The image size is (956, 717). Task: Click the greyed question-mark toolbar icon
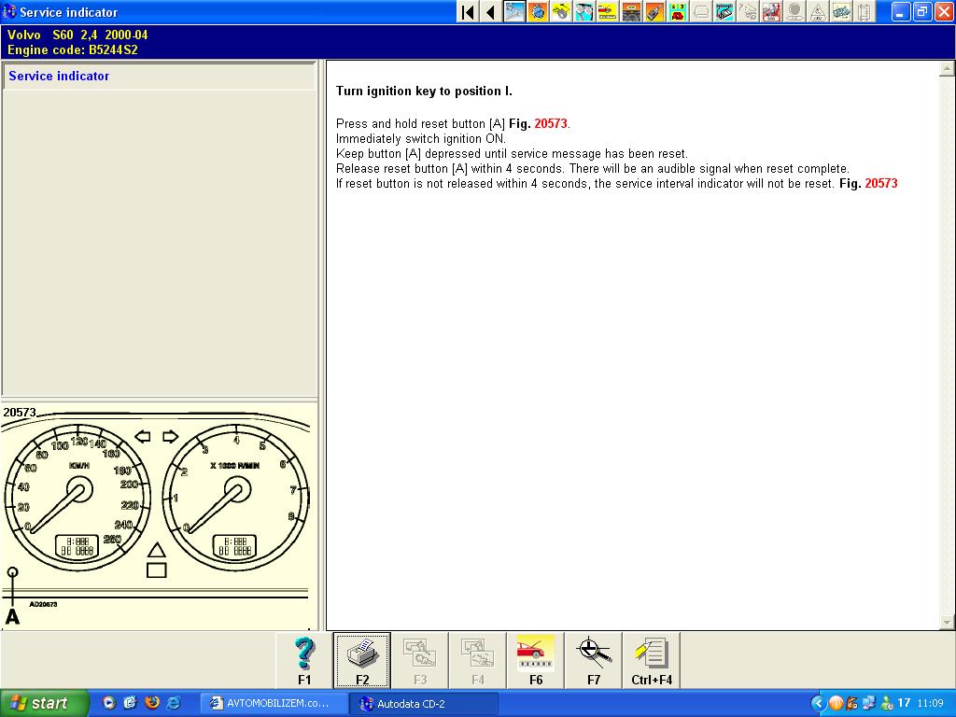[x=748, y=11]
